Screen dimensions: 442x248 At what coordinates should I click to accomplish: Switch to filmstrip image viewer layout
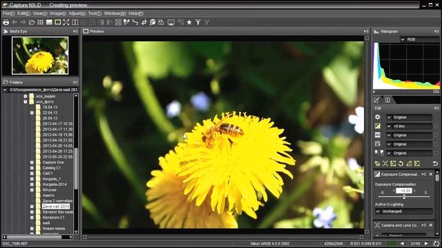coord(49,22)
